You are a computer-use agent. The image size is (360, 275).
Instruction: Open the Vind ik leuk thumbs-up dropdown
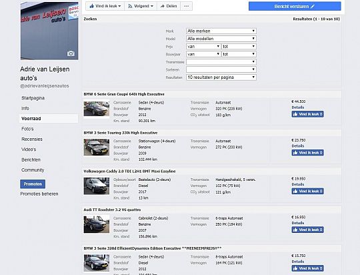[x=105, y=6]
